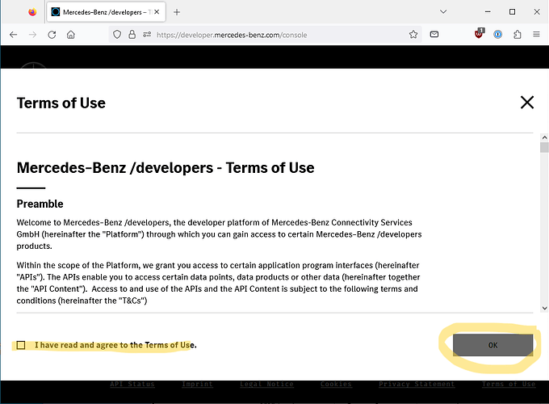The width and height of the screenshot is (549, 404).
Task: Open the API Status footer link
Action: tap(132, 384)
